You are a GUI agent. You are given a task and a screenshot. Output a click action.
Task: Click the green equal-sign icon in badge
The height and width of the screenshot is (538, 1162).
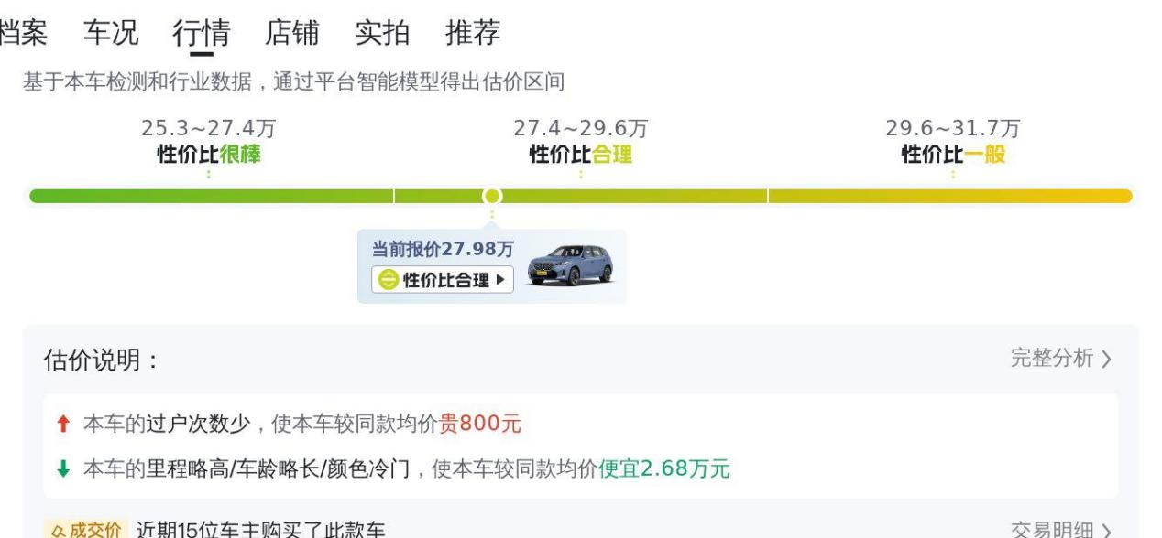[389, 280]
